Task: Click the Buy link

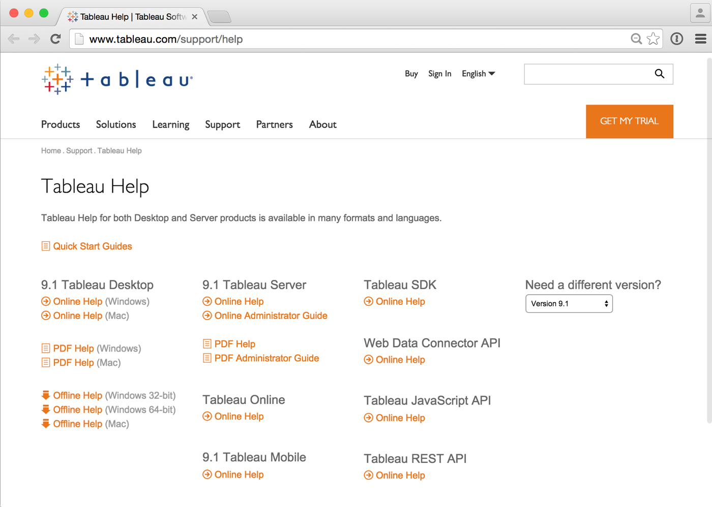Action: click(411, 74)
